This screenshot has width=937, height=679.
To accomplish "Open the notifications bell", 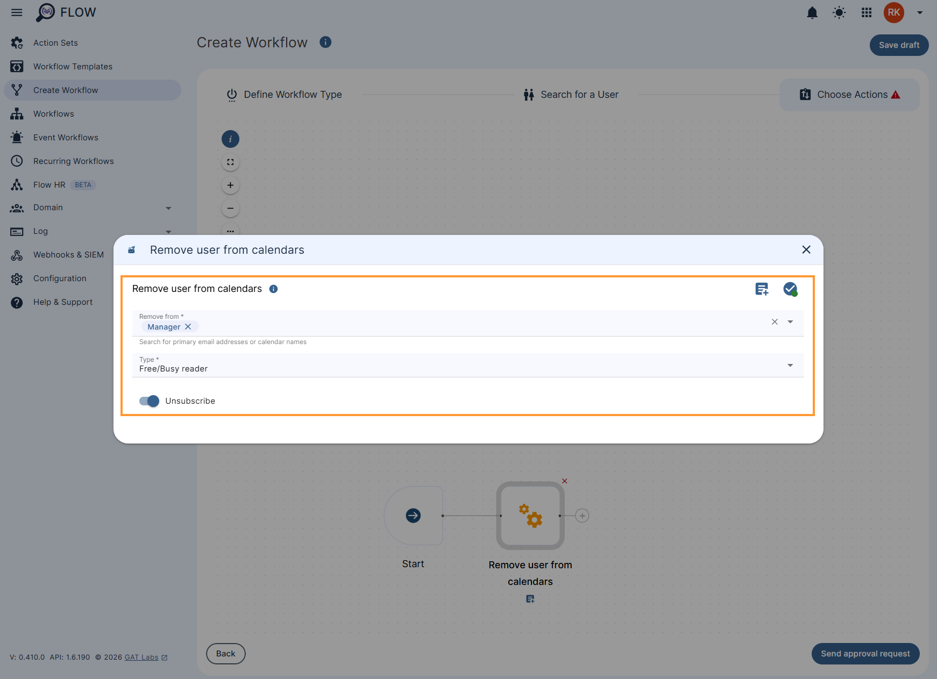I will 812,12.
